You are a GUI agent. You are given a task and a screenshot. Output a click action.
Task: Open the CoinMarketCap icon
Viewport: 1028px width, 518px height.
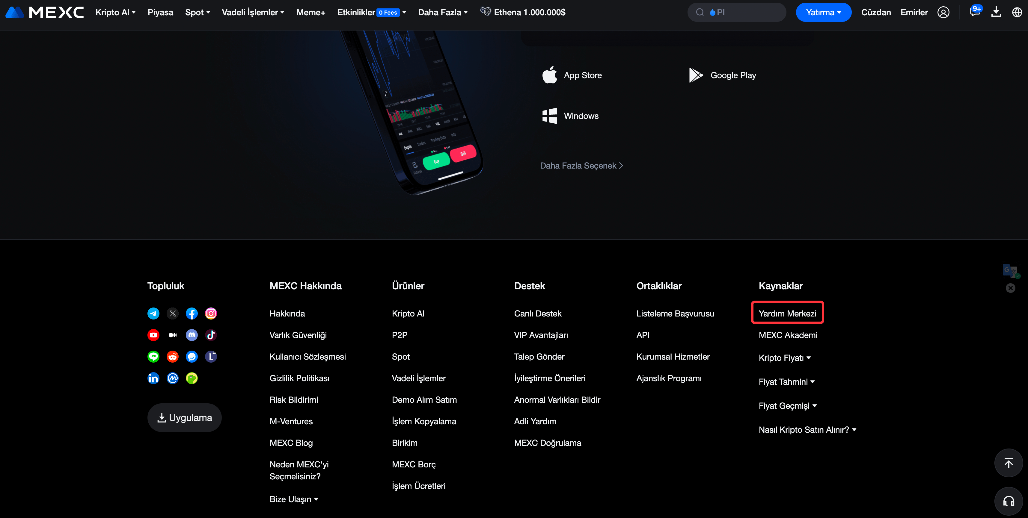172,378
